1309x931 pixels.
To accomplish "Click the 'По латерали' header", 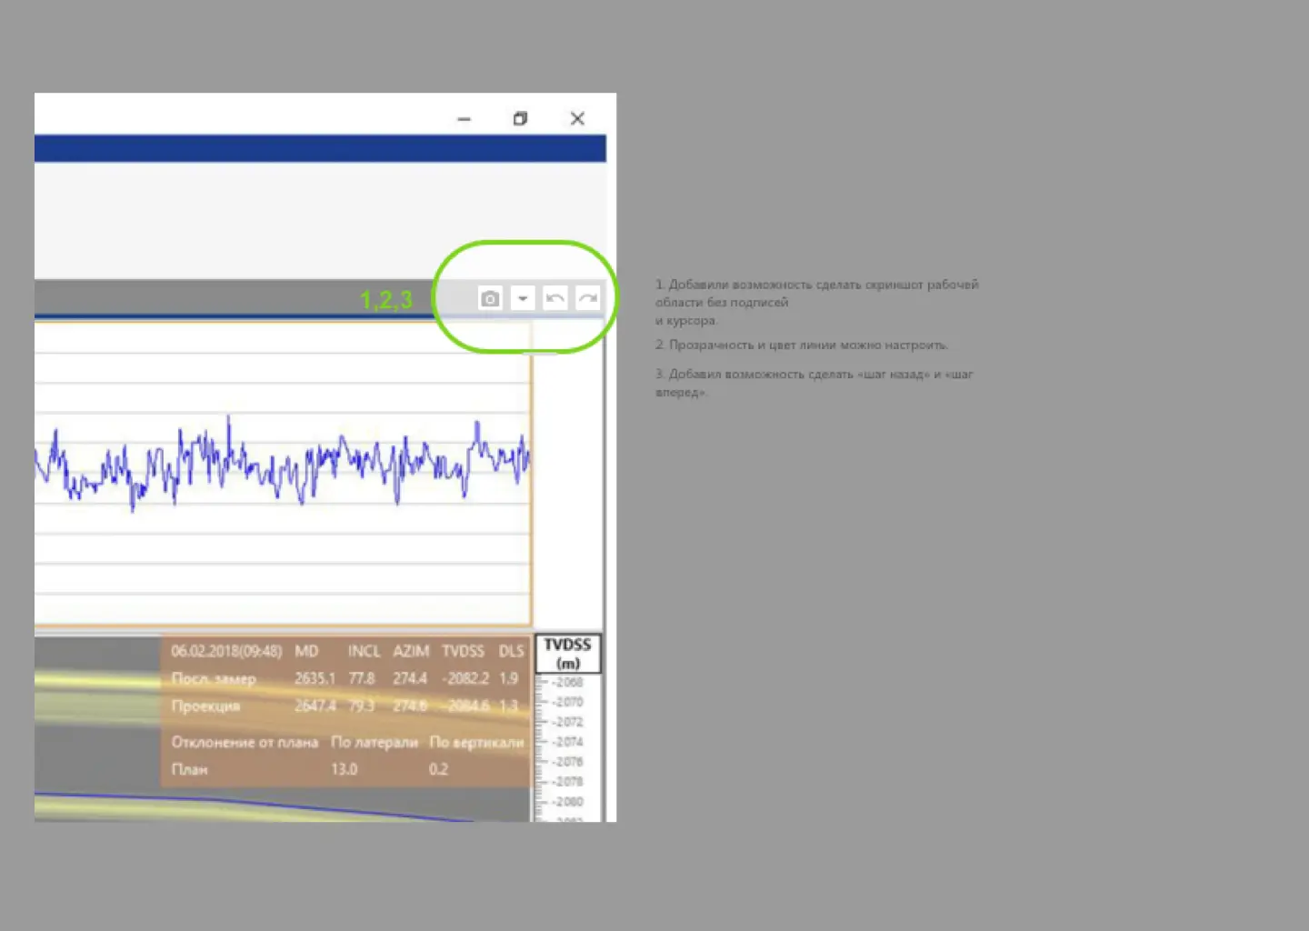I will [375, 742].
